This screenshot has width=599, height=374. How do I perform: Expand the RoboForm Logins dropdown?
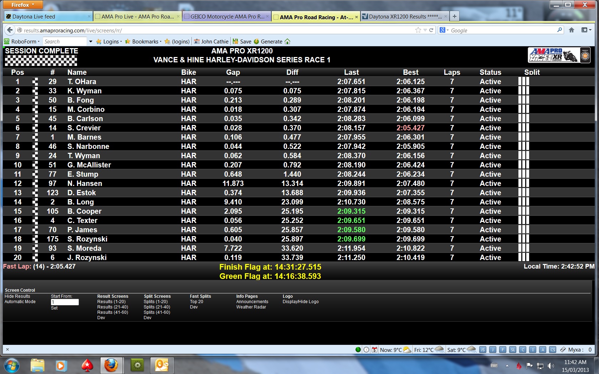[109, 42]
